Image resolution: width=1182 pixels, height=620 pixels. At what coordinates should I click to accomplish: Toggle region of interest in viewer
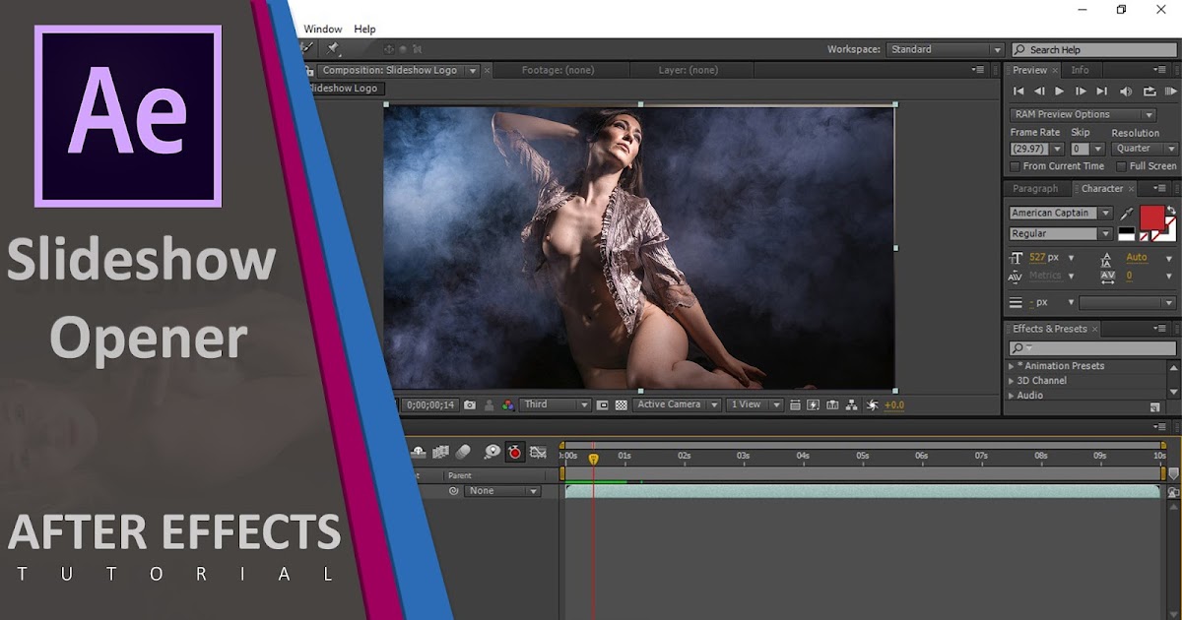[603, 404]
